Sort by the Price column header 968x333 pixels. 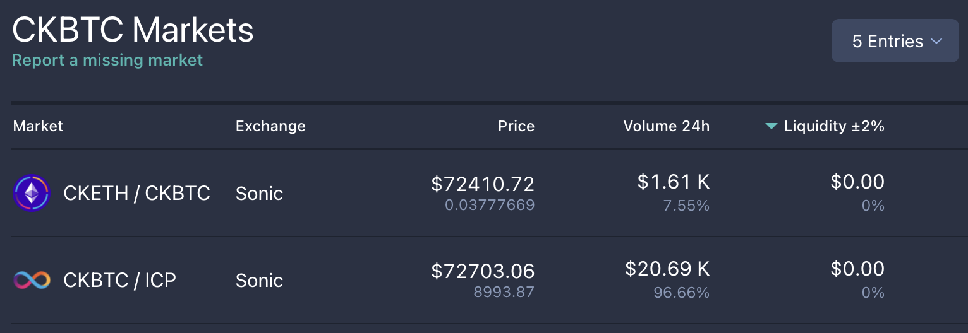pos(516,126)
